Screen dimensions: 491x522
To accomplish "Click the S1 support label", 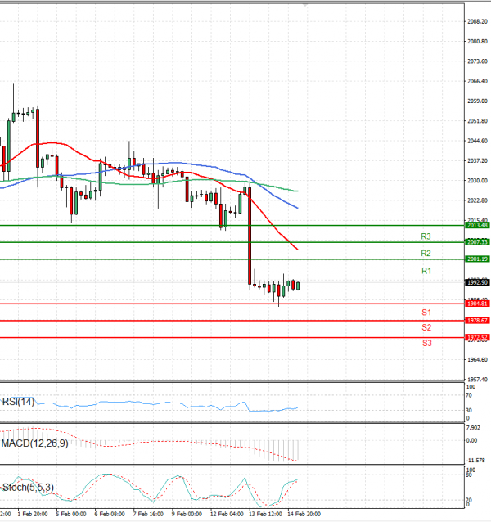I will pos(426,313).
